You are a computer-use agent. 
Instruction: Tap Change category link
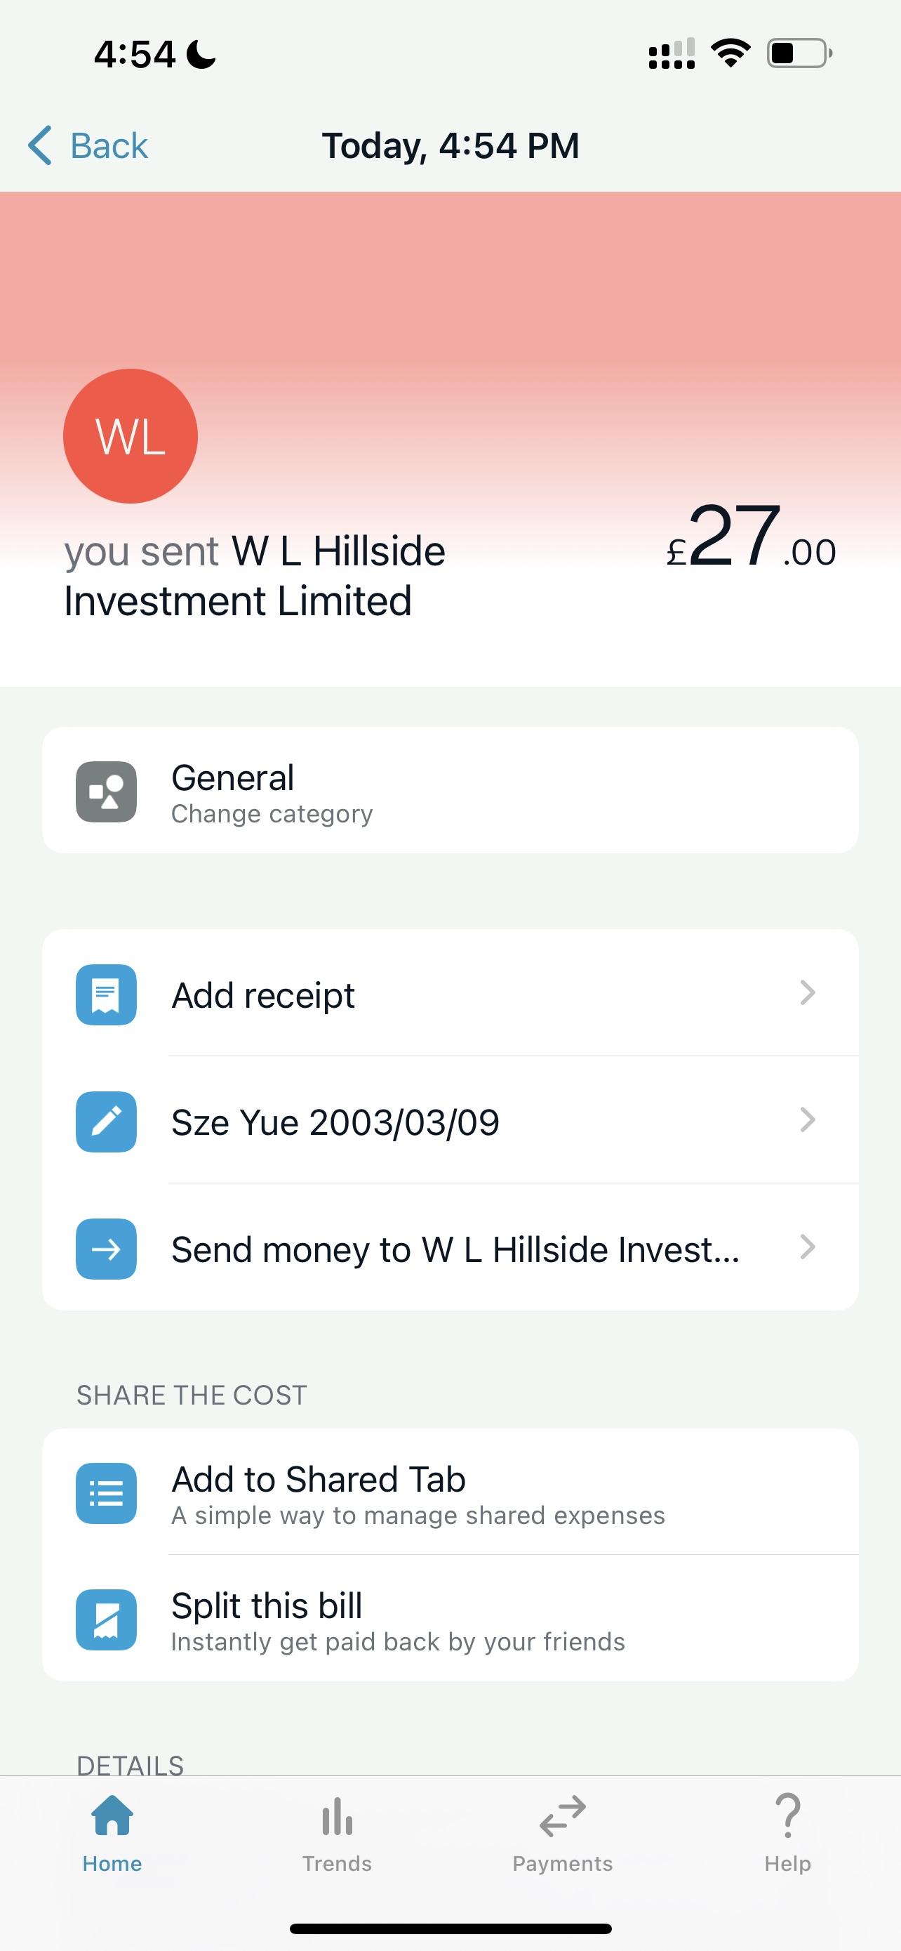272,814
